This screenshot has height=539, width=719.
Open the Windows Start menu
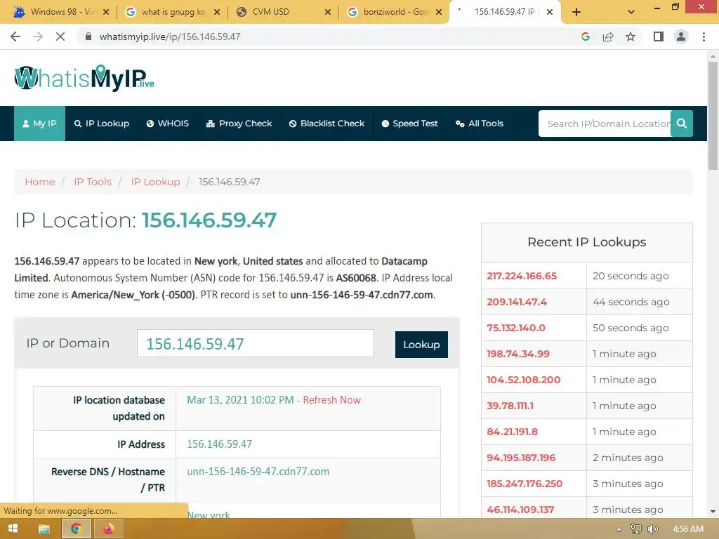coord(13,529)
